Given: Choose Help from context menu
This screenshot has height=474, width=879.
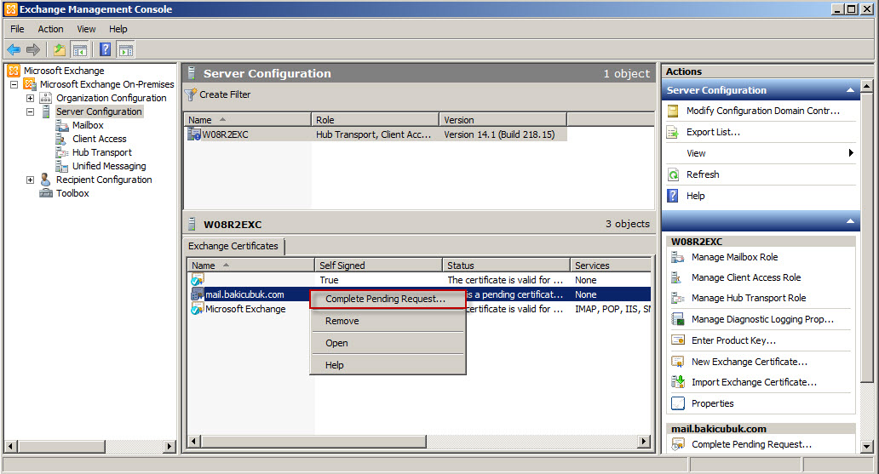Looking at the screenshot, I should point(388,365).
